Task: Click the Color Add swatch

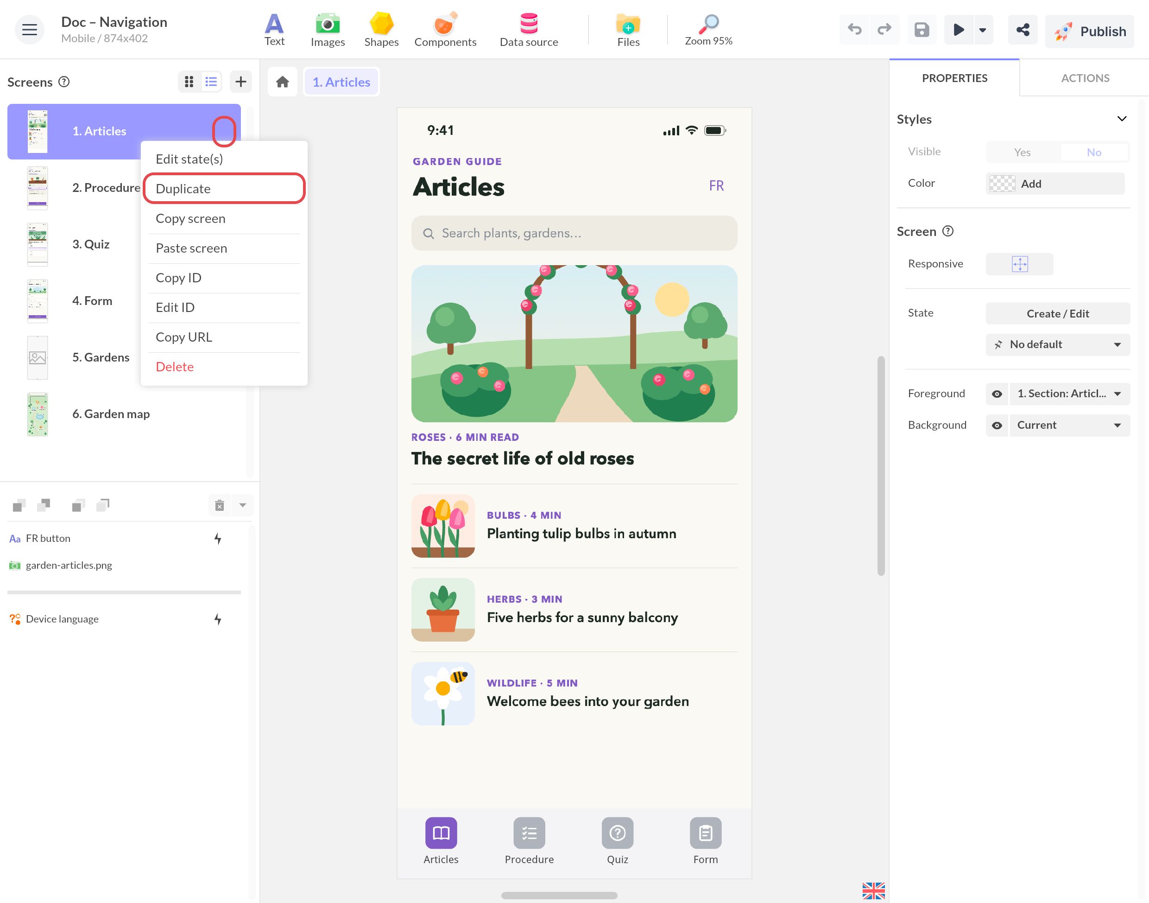Action: coord(1054,184)
